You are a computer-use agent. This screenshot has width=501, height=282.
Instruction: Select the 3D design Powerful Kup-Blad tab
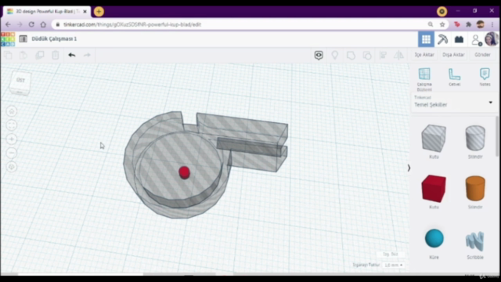tap(46, 12)
